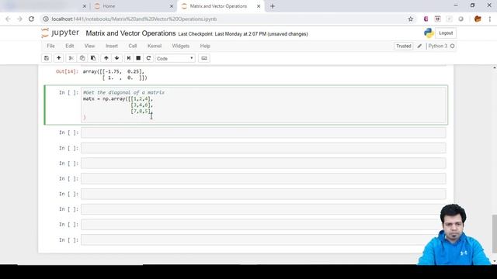Save the notebook with the floppy disk icon
This screenshot has width=497, height=279.
click(47, 58)
